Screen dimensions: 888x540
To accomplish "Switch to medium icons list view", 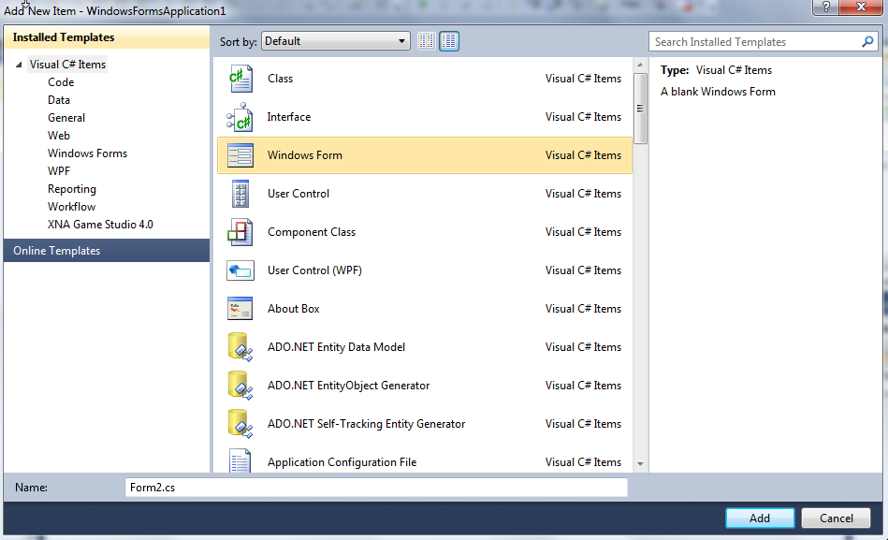I will [x=449, y=41].
